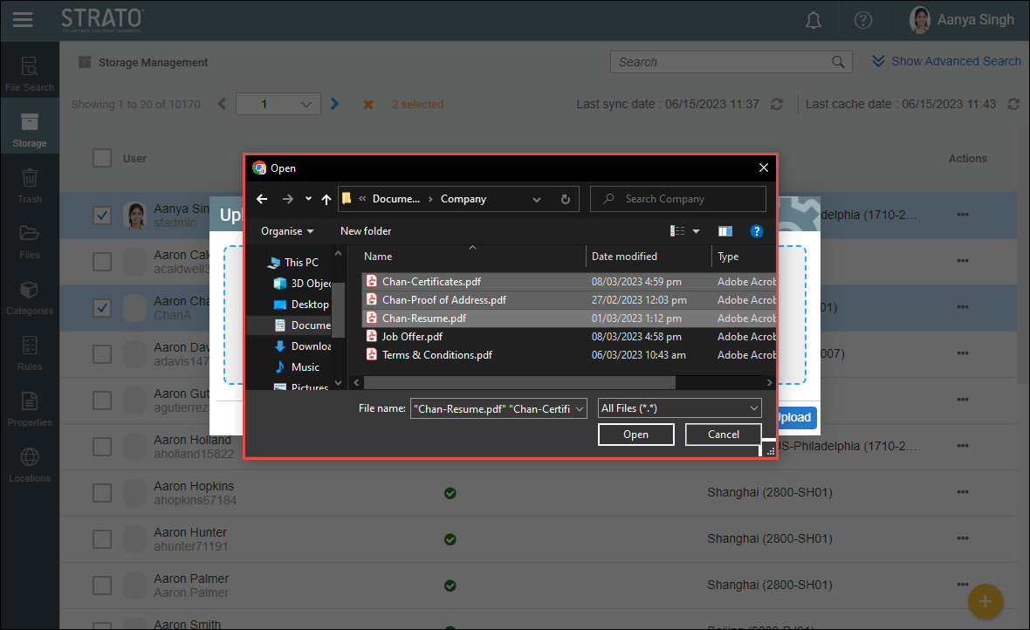Click the dialog's up-folder arrow
The height and width of the screenshot is (630, 1030).
tap(326, 199)
